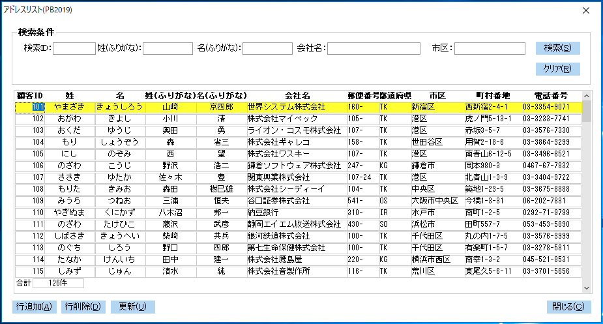Click phone number 06-202-7831

(x=551, y=201)
